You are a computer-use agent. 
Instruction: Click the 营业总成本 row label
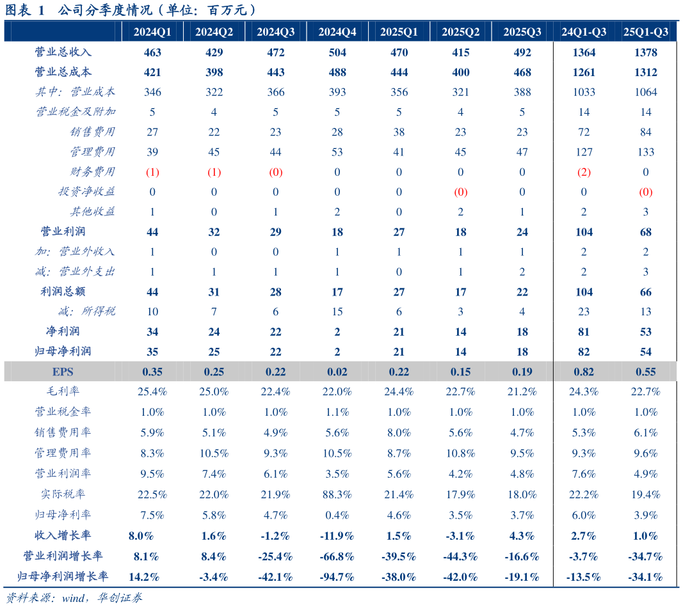point(63,72)
